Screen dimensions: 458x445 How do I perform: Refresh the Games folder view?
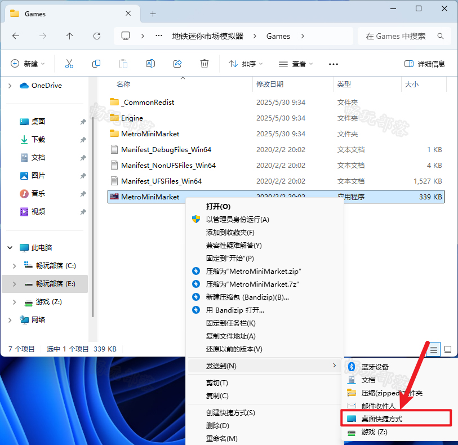coord(97,36)
